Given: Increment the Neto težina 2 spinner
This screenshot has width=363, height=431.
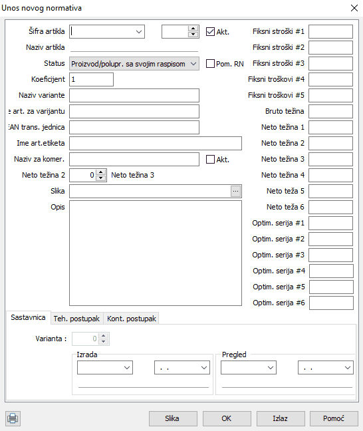Looking at the screenshot, I should [101, 172].
